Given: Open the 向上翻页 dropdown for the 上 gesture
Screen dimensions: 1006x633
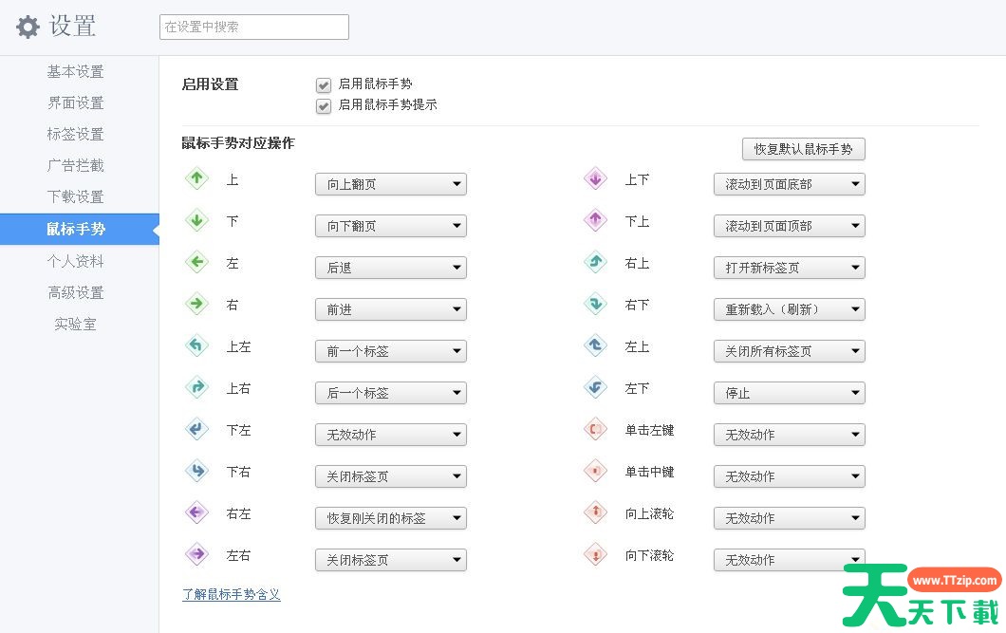Looking at the screenshot, I should click(x=390, y=184).
